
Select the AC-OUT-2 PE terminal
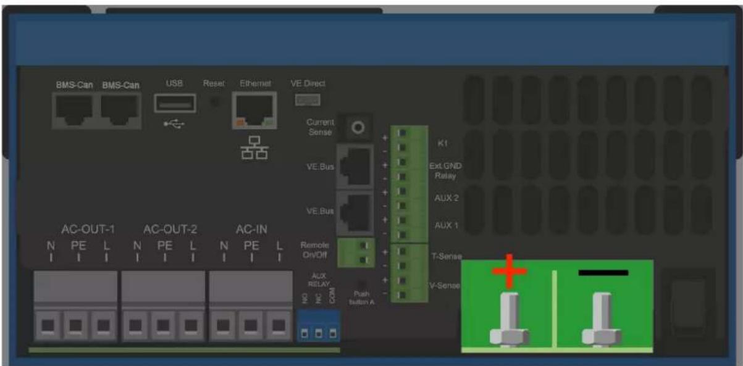(163, 326)
